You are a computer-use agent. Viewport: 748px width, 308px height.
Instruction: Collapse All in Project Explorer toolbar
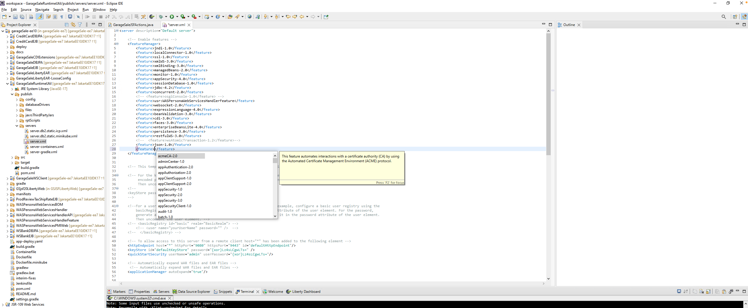[66, 25]
